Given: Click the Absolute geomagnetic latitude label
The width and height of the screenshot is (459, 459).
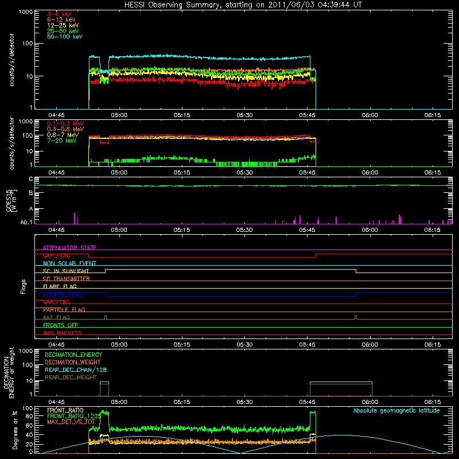Looking at the screenshot, I should click(396, 410).
